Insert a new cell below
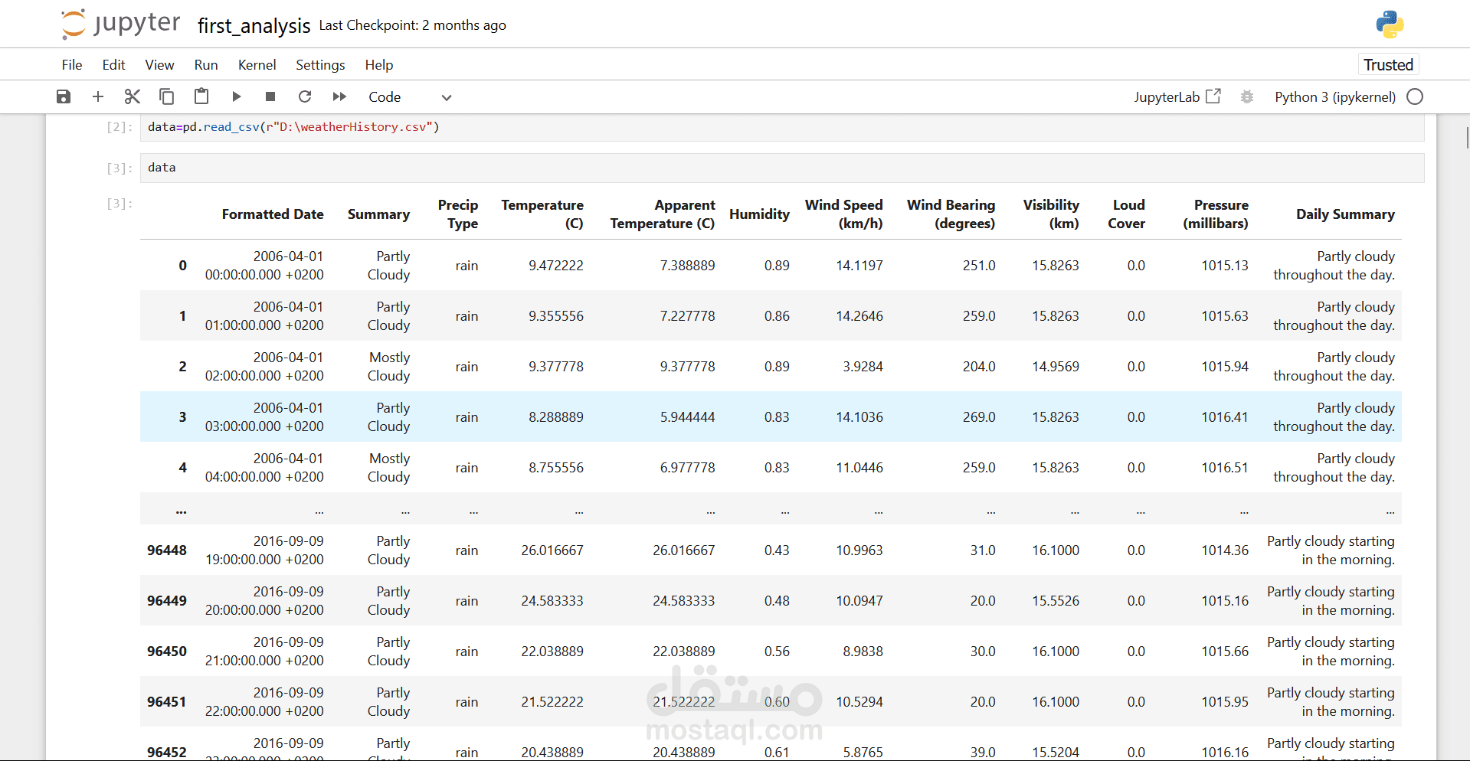Screen dimensions: 1470x761 click(x=97, y=96)
